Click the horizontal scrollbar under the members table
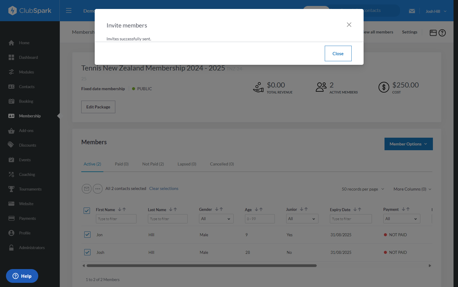Screen dimensions: 458x287 click(x=202, y=265)
